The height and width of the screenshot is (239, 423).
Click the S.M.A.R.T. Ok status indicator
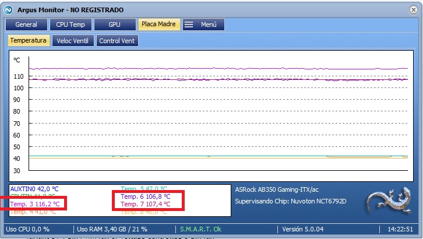click(x=200, y=229)
